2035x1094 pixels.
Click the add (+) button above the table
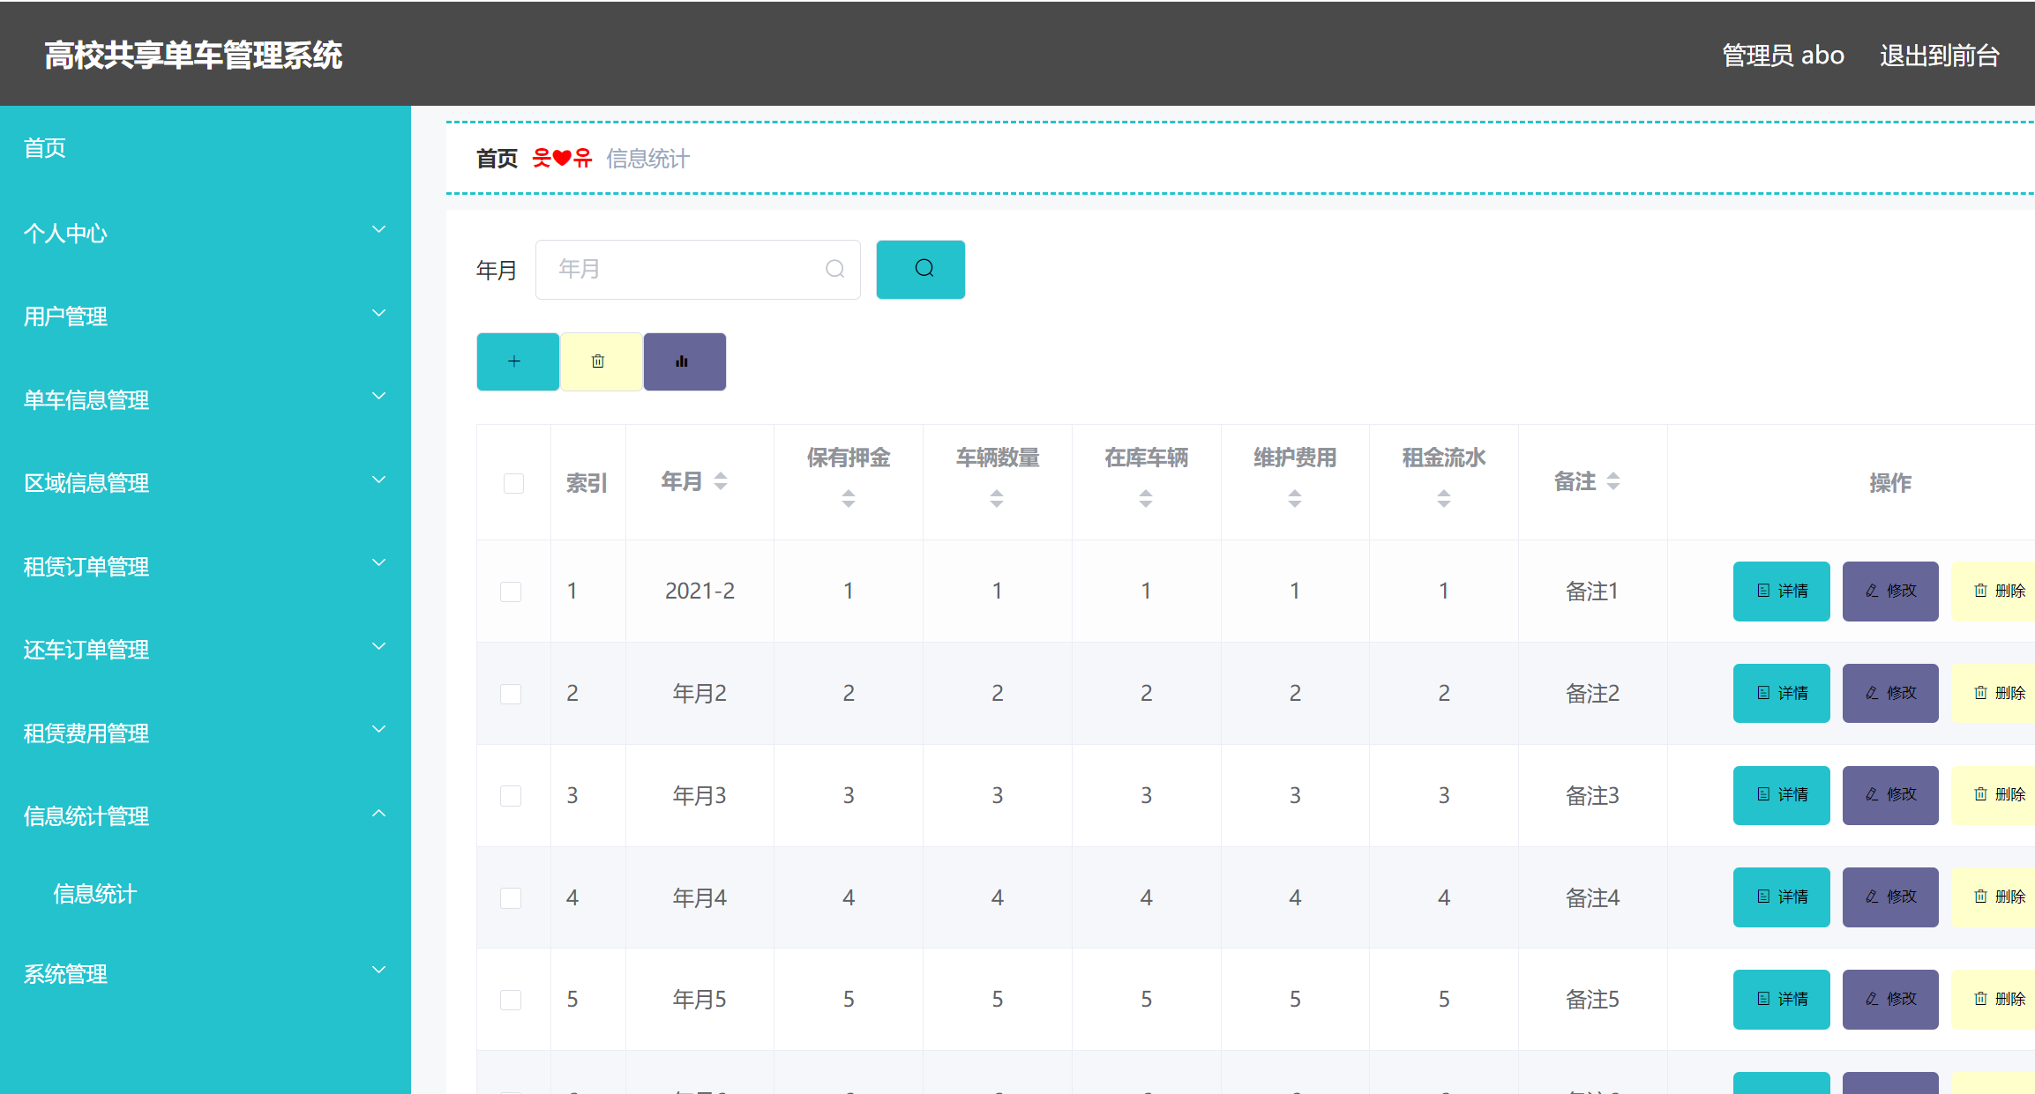517,361
